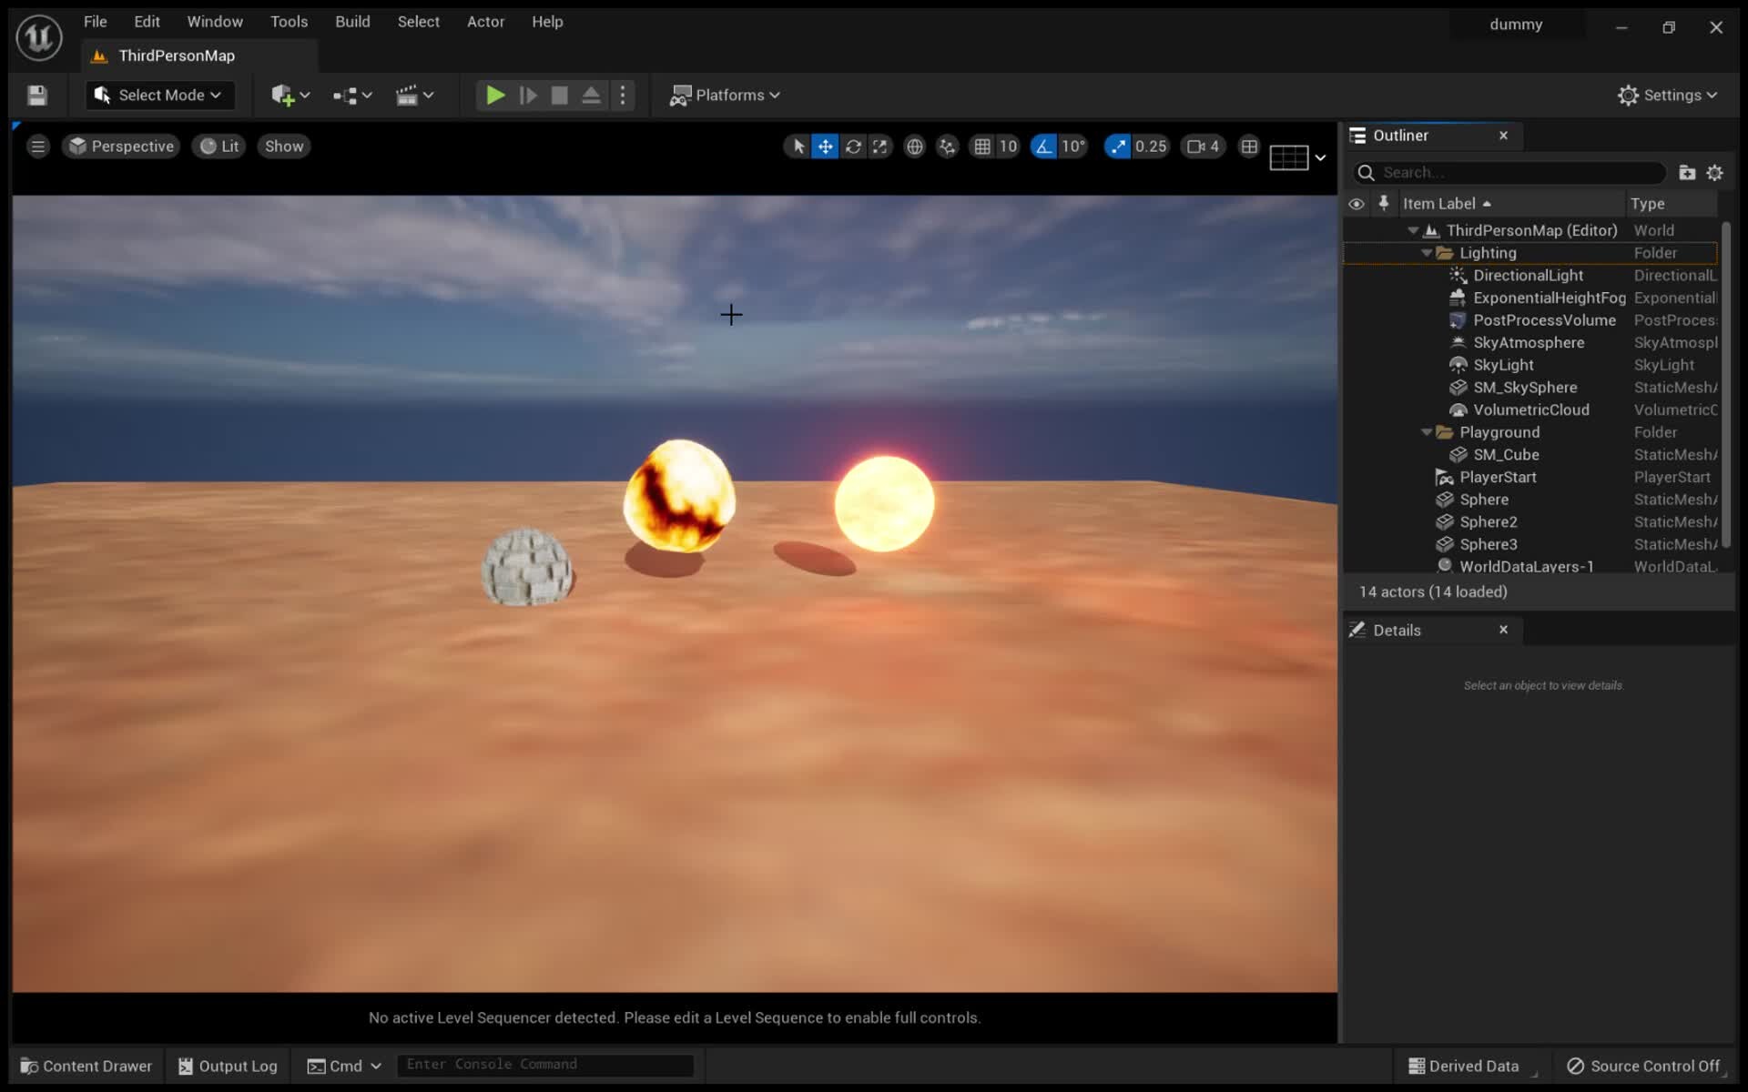The height and width of the screenshot is (1092, 1748).
Task: Select the Scale tool in the viewport toolbar
Action: coord(880,146)
